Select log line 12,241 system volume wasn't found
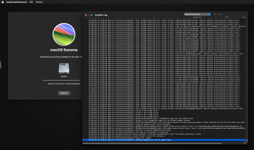This screenshot has height=150, width=254. point(164,134)
